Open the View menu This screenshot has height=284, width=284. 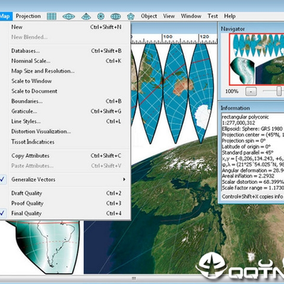[169, 17]
